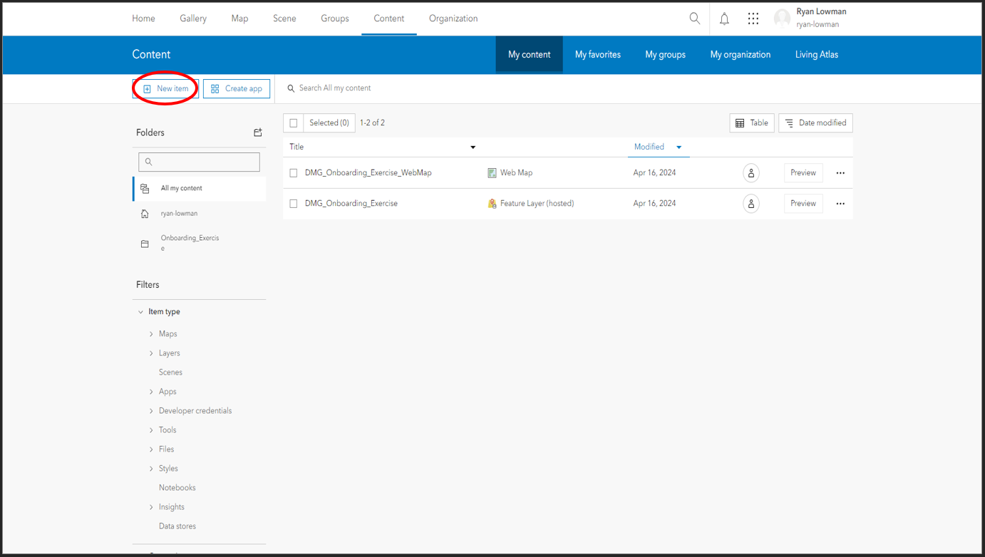The height and width of the screenshot is (557, 985).
Task: Open the Living Atlas tab
Action: pyautogui.click(x=816, y=54)
